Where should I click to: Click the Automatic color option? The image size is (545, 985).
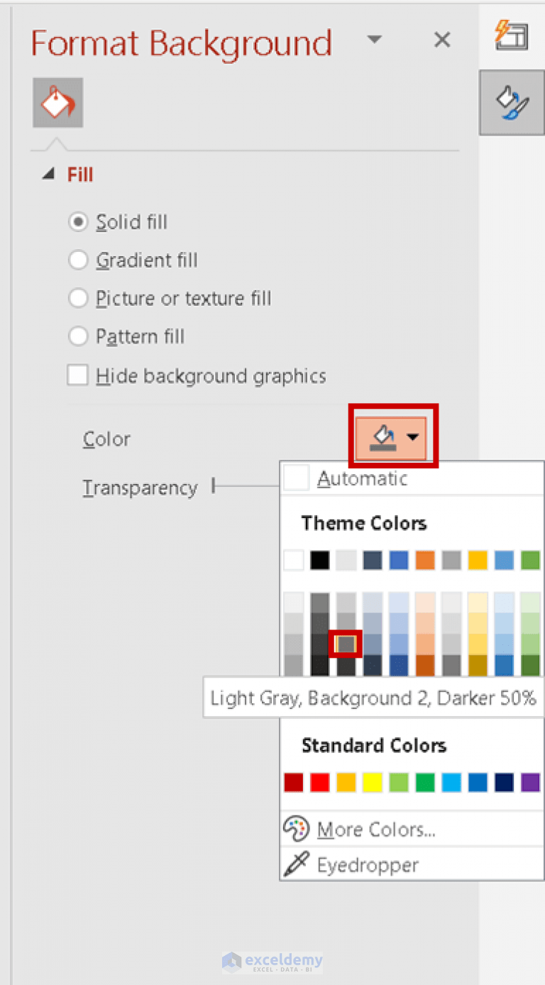click(x=363, y=478)
